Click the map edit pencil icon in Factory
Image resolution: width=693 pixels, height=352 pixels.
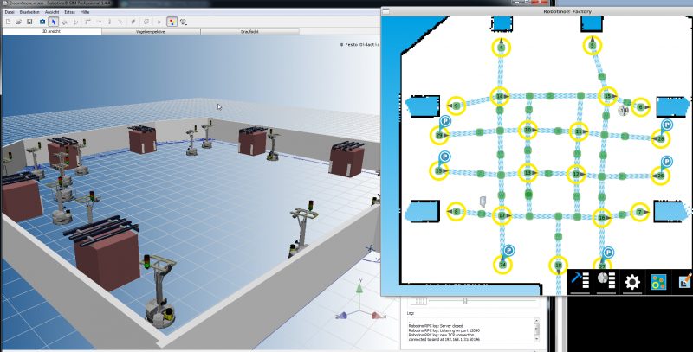point(685,280)
